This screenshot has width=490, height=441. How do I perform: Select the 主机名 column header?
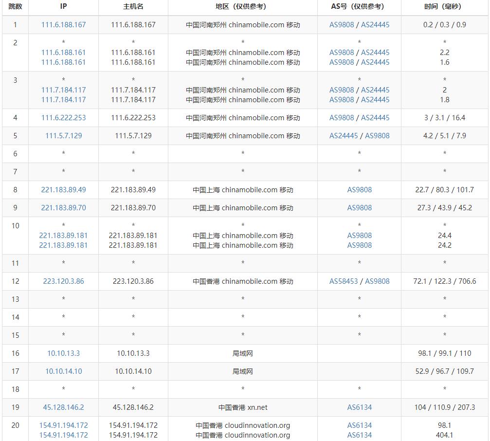point(133,6)
